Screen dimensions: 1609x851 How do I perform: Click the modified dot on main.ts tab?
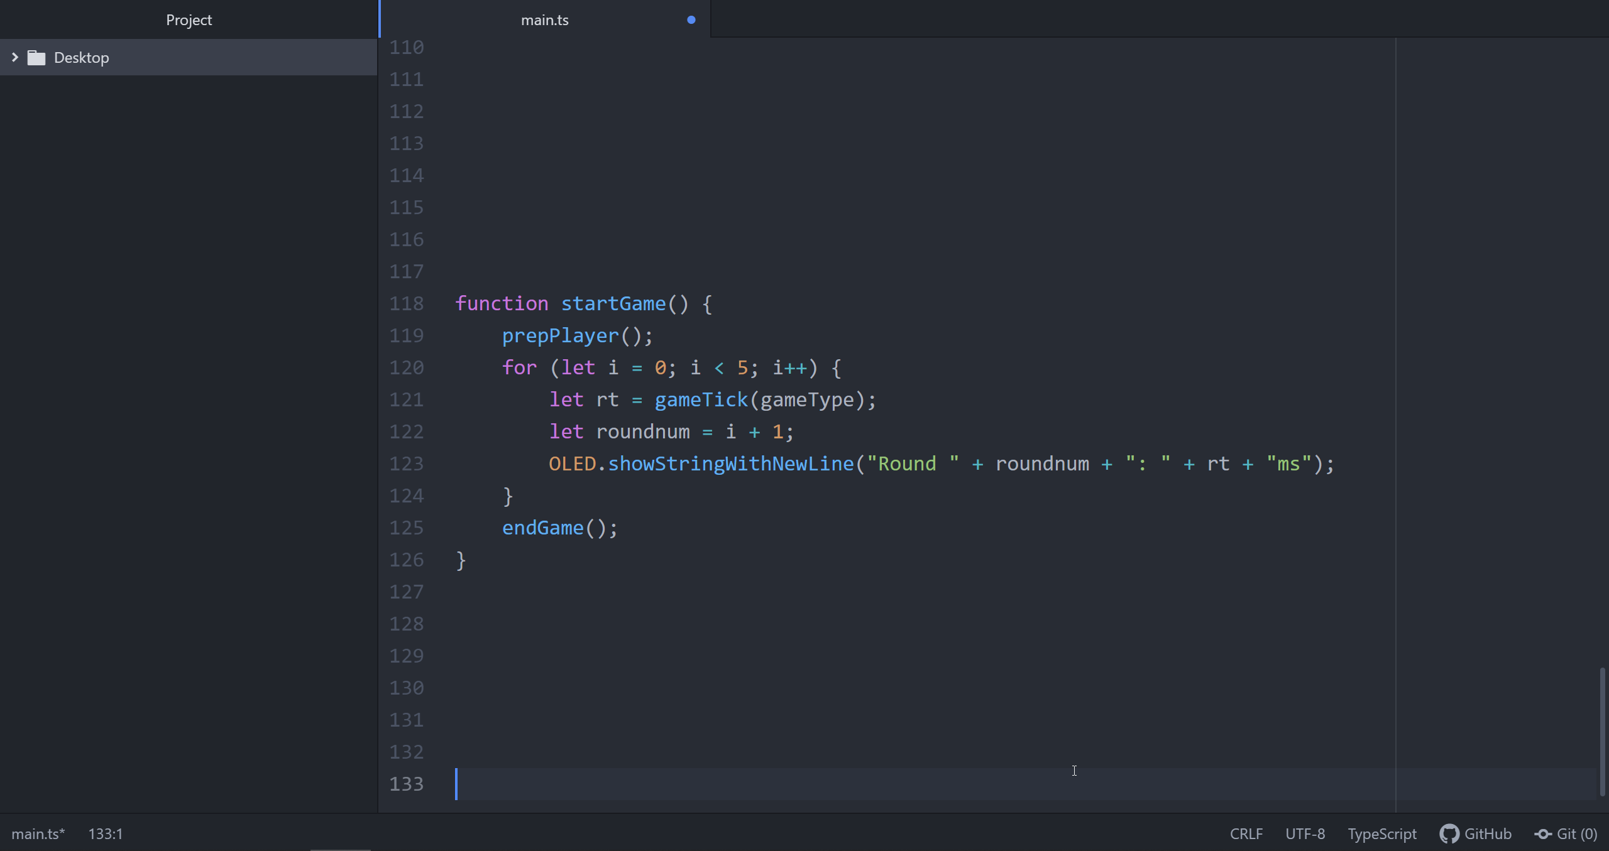(691, 19)
